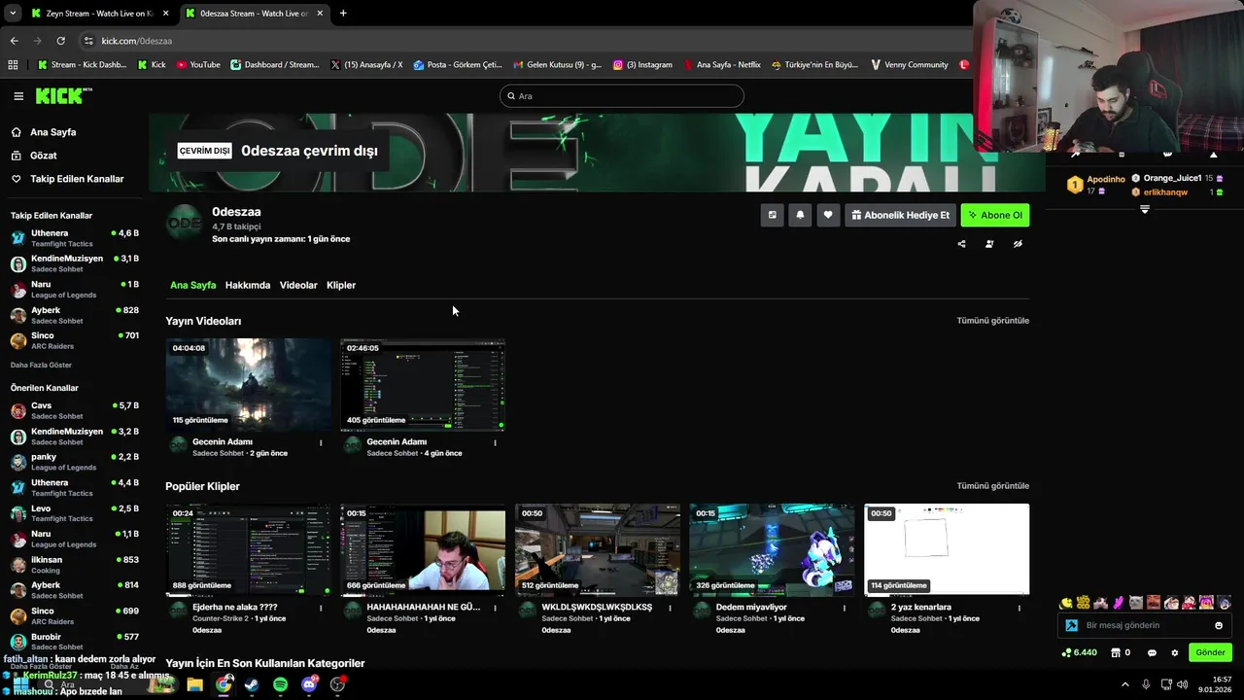Open Gözat in the sidebar
The height and width of the screenshot is (700, 1244).
point(43,156)
